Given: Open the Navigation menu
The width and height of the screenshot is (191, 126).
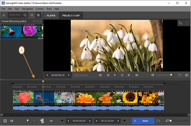Looking at the screenshot, I should point(27,9).
